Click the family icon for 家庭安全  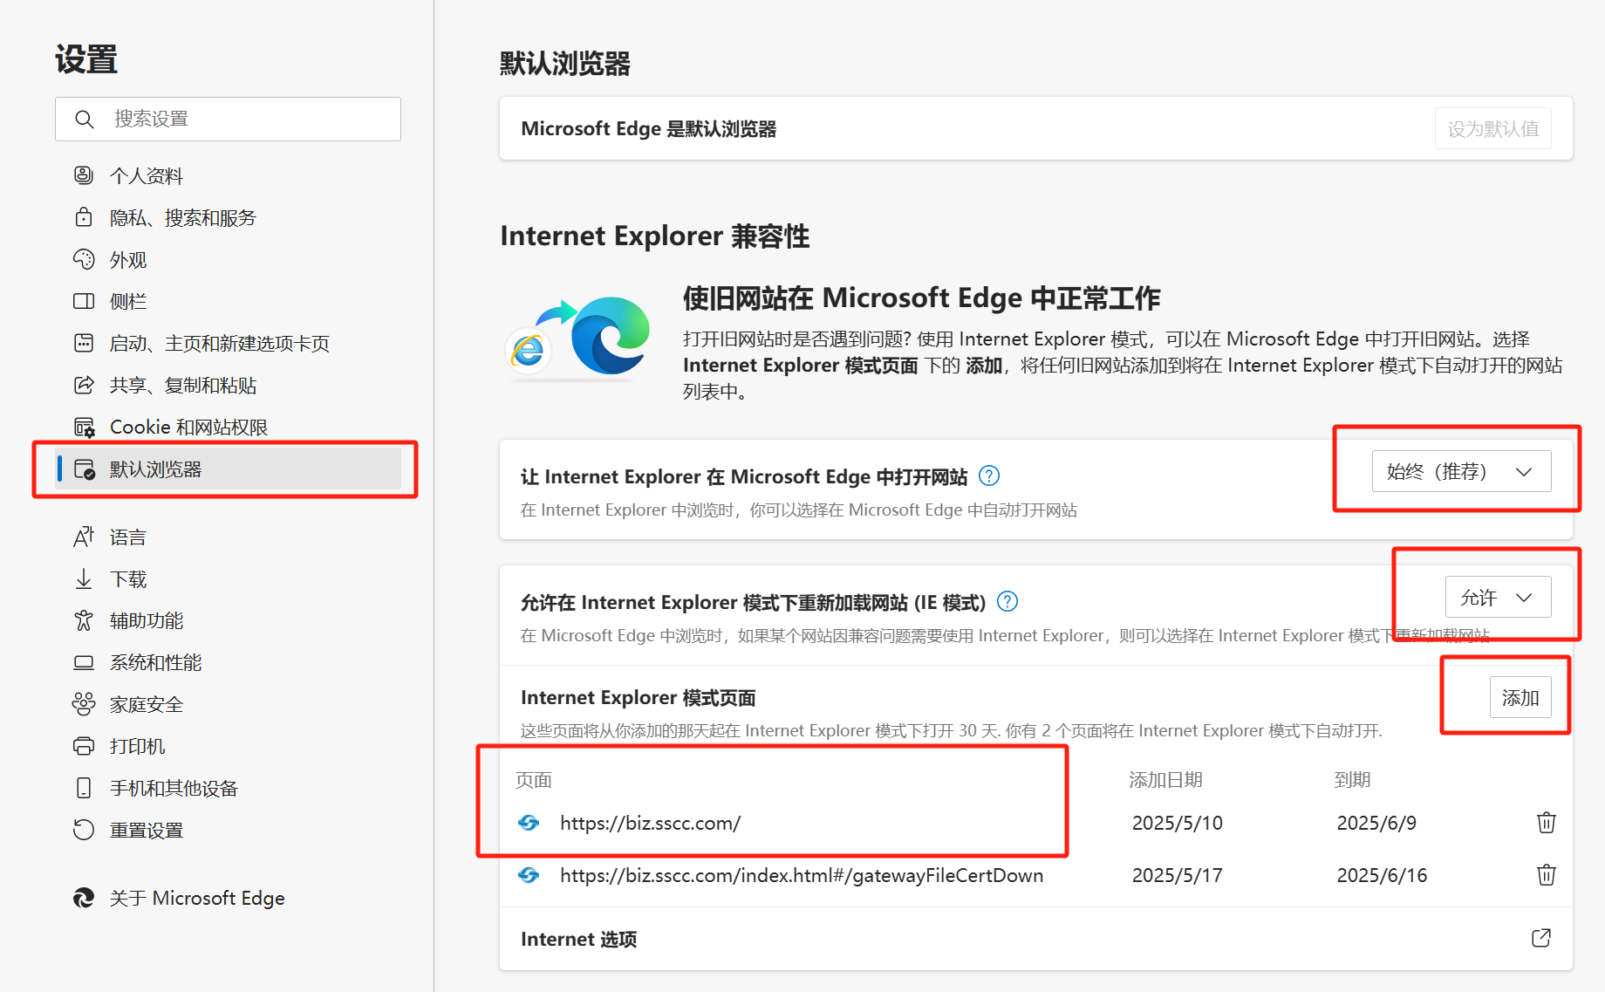84,704
